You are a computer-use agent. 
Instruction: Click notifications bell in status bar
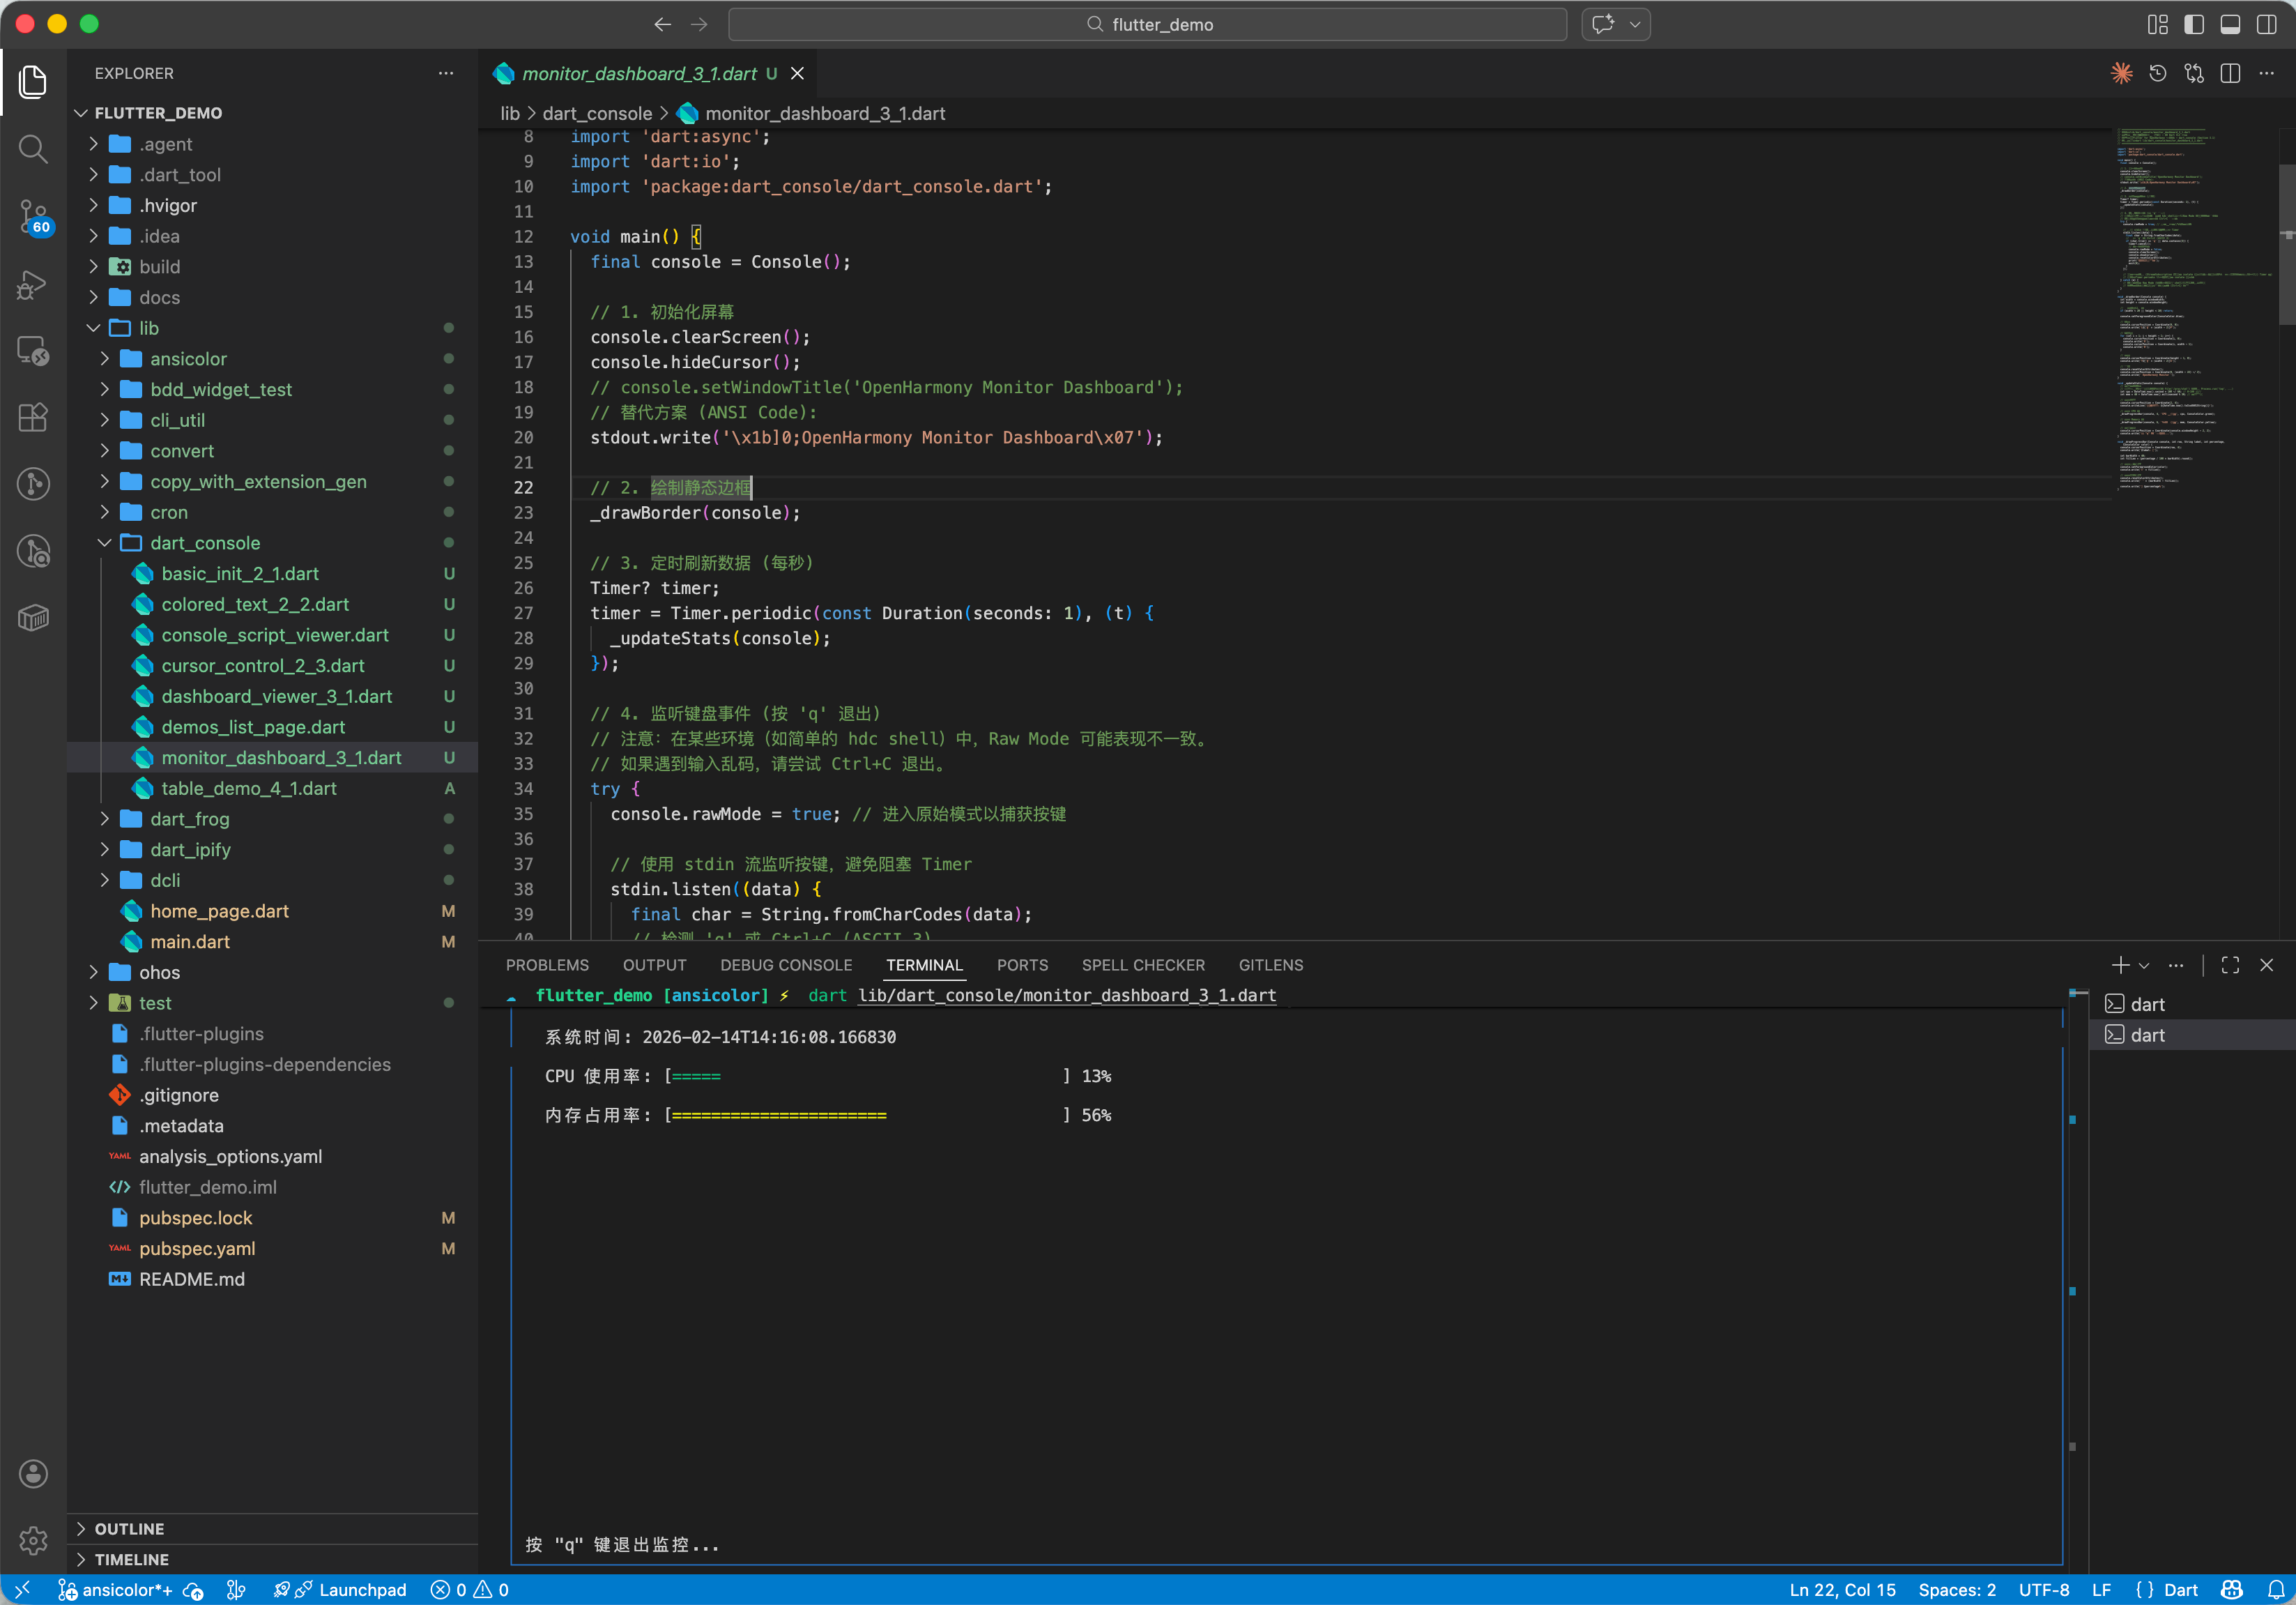2276,1590
